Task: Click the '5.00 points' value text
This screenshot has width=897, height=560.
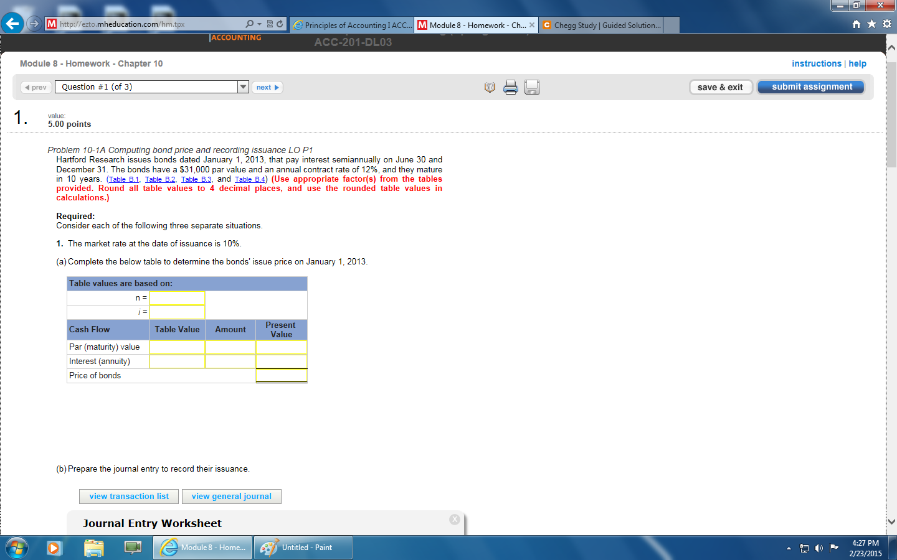Action: point(69,124)
